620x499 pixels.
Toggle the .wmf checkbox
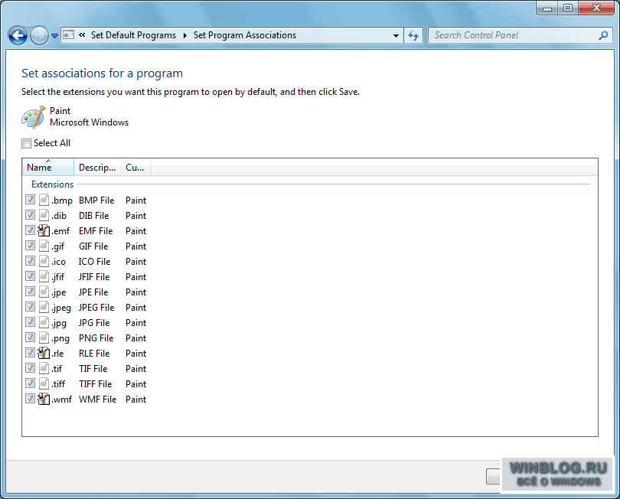[30, 399]
